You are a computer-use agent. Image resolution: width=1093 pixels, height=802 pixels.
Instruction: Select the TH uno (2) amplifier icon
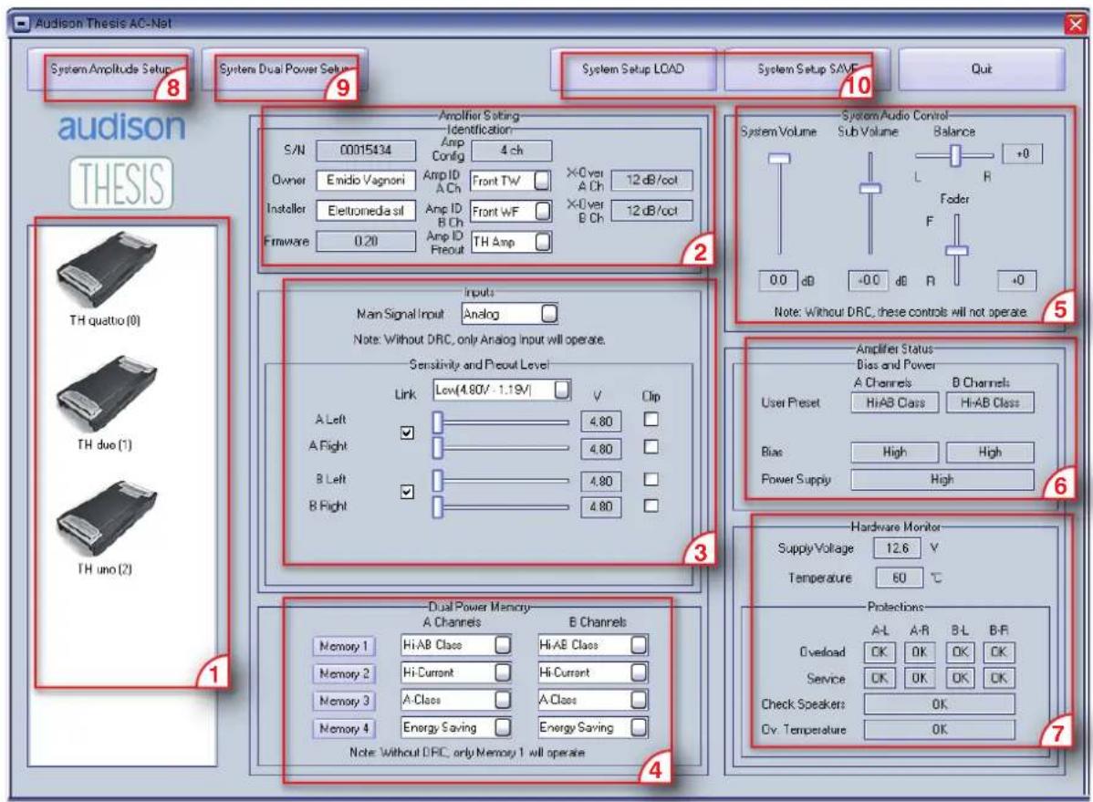point(107,518)
